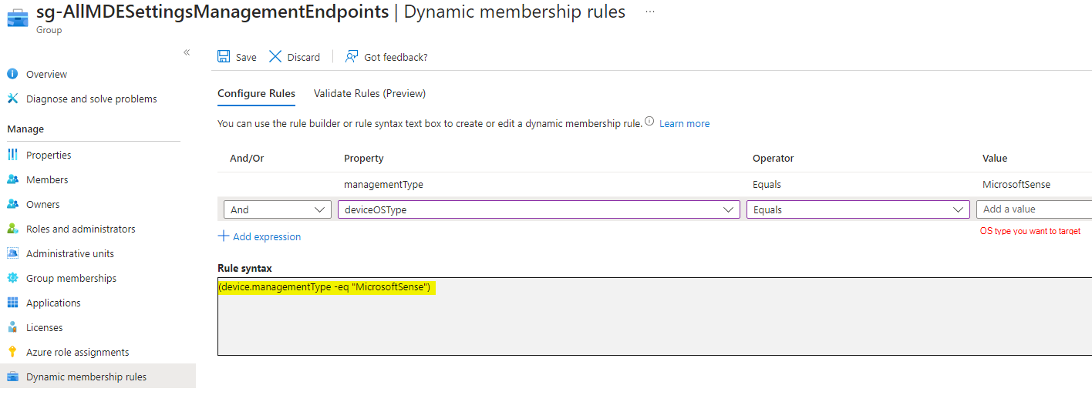This screenshot has width=1092, height=395.
Task: Open Members in the Manage menu
Action: pos(47,179)
